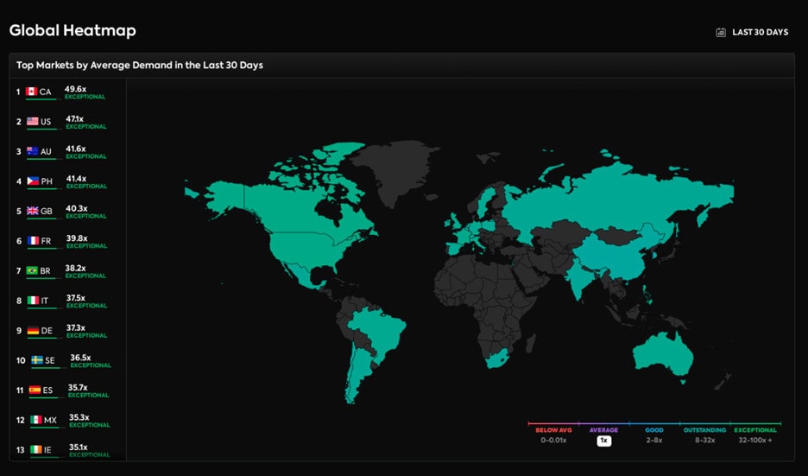Select the Great Britain flag icon
Screen dimensions: 808x476
click(33, 211)
